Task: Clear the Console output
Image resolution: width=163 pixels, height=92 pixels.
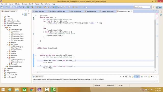Action: pyautogui.click(x=130, y=77)
